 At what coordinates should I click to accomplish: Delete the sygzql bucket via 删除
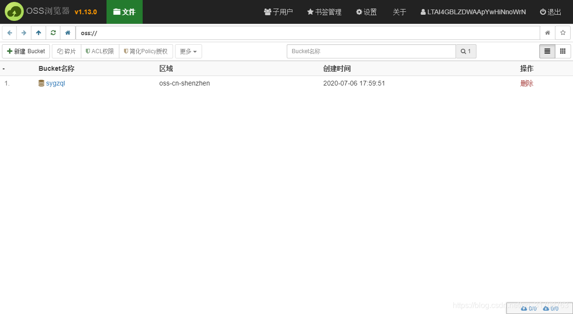click(x=527, y=83)
